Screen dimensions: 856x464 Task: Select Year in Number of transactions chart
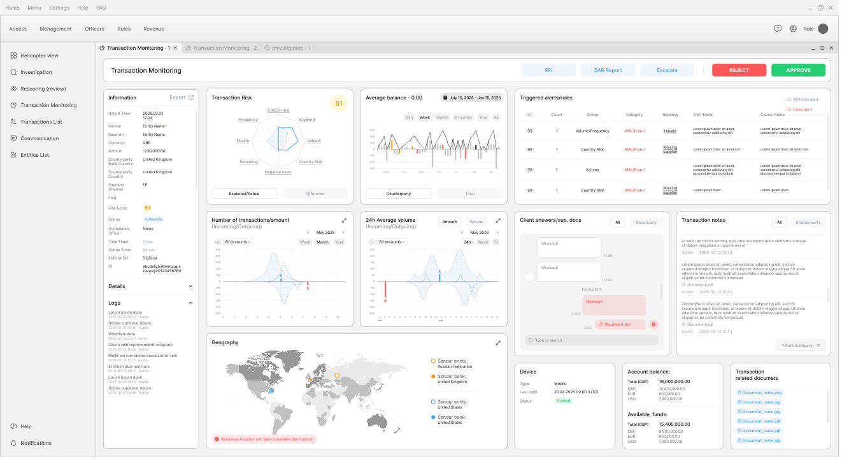[339, 242]
